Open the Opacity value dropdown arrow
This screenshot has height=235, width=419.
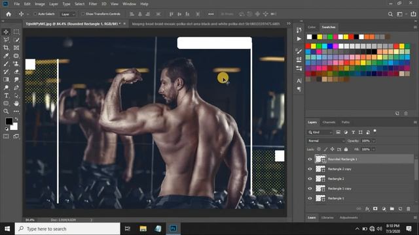pyautogui.click(x=374, y=141)
